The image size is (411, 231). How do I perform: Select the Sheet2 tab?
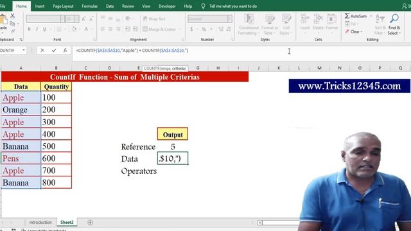point(67,223)
